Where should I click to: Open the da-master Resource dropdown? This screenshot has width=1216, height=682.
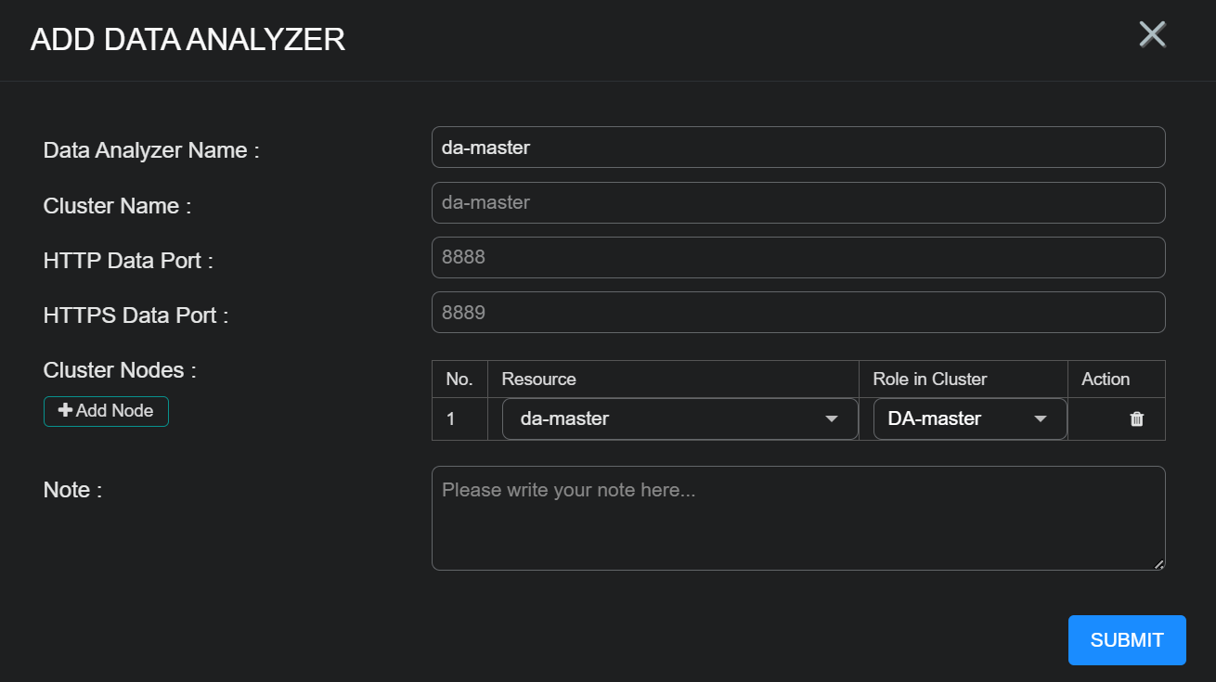click(x=679, y=419)
